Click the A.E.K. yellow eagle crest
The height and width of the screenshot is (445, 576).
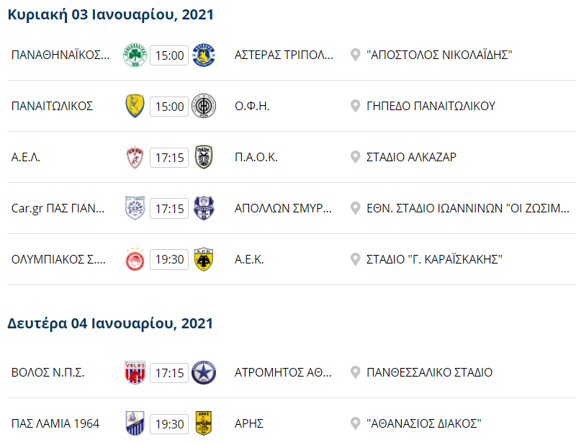(204, 259)
